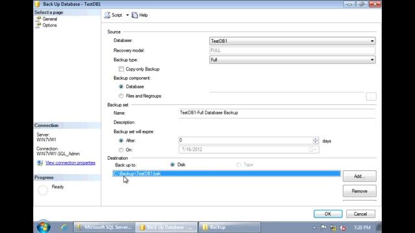
Task: Click the Add... destination button
Action: point(359,176)
